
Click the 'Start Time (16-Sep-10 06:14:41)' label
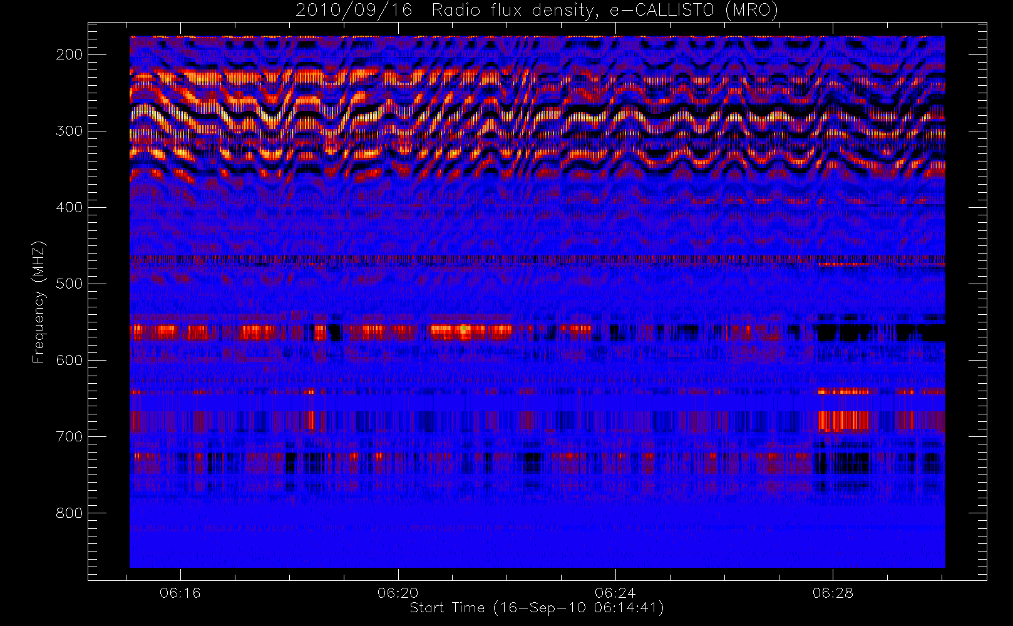(x=537, y=608)
